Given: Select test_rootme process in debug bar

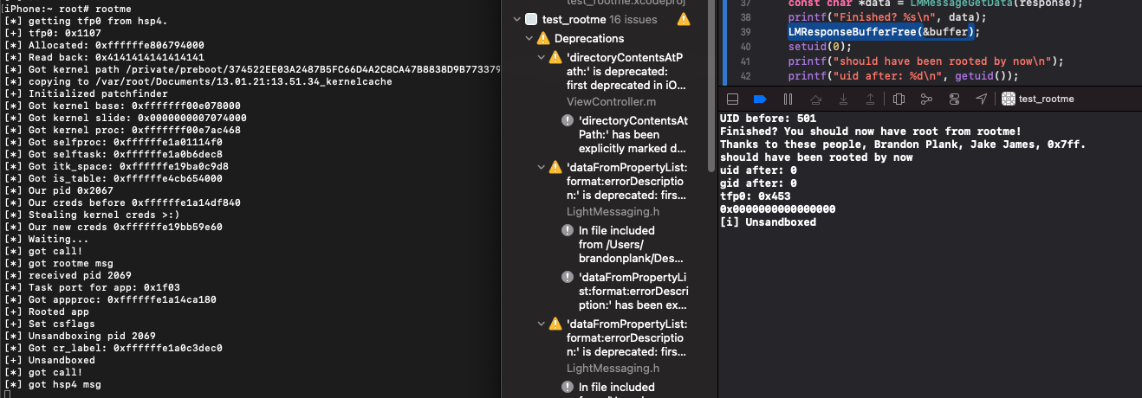Looking at the screenshot, I should click(x=1037, y=99).
